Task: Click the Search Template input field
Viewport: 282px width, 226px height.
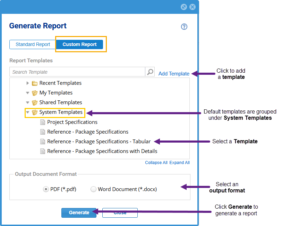Action: pyautogui.click(x=77, y=72)
